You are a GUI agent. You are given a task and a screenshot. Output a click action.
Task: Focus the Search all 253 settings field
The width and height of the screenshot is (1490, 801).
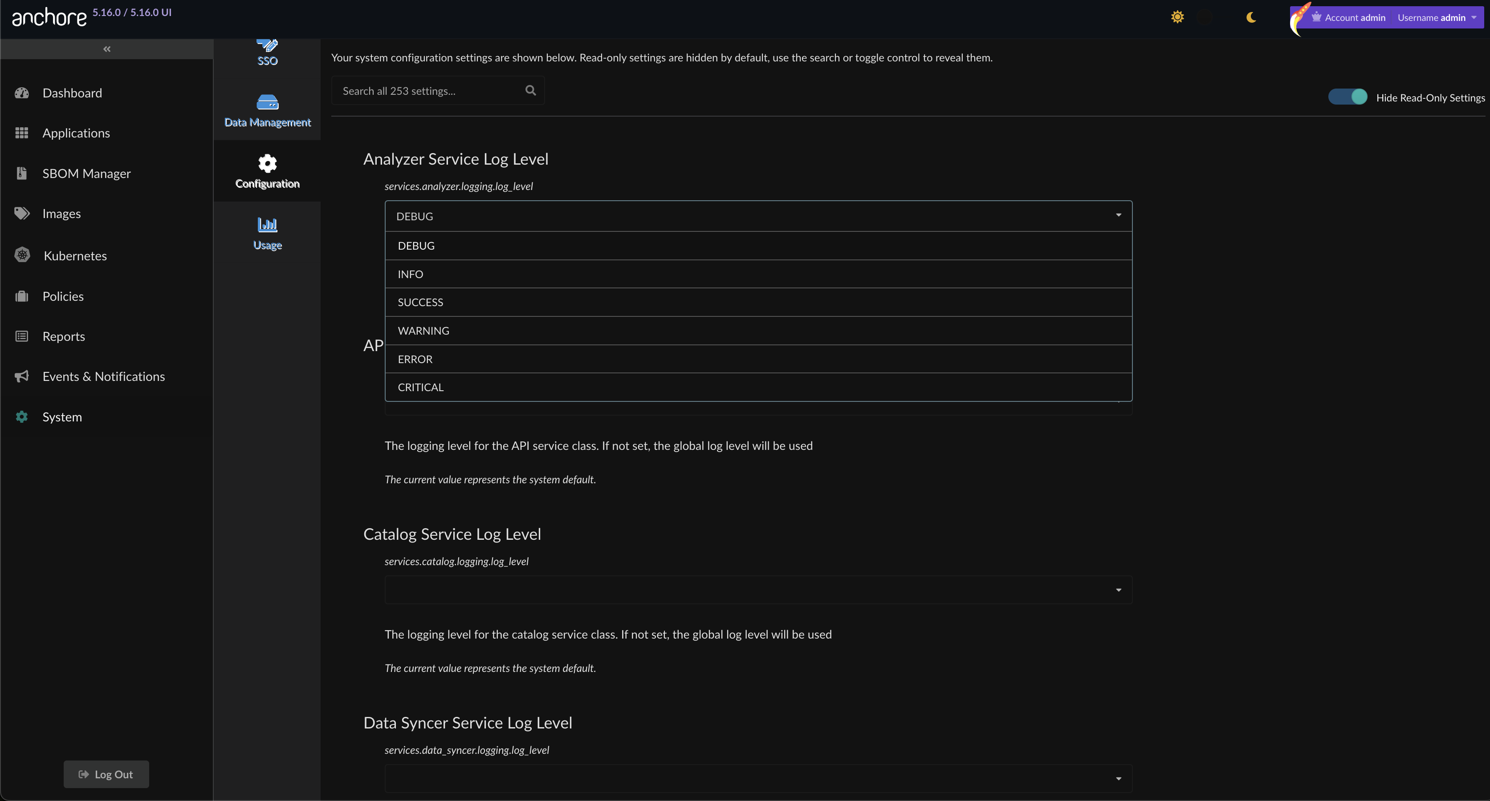[x=428, y=91]
